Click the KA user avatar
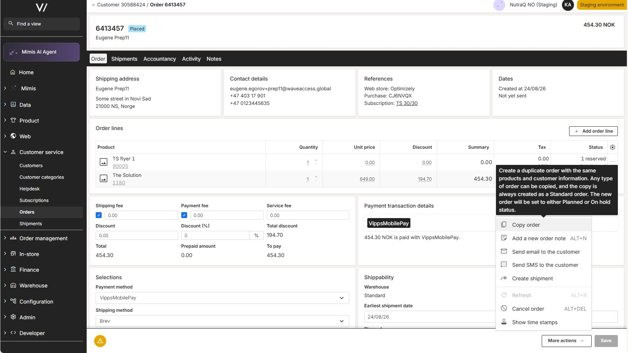 [x=568, y=5]
